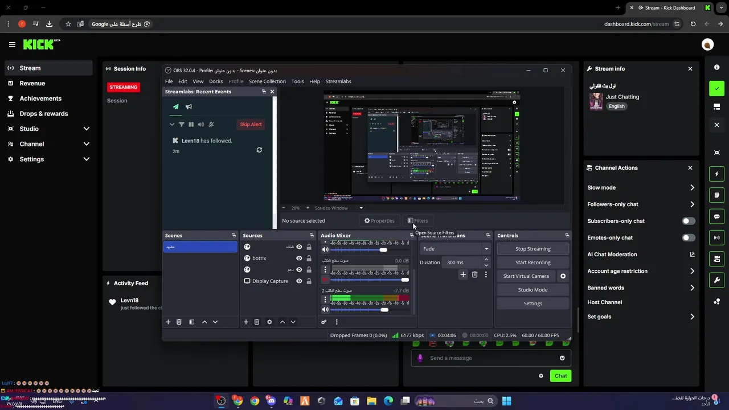729x410 pixels.
Task: Click the green Chat send button
Action: pyautogui.click(x=560, y=376)
